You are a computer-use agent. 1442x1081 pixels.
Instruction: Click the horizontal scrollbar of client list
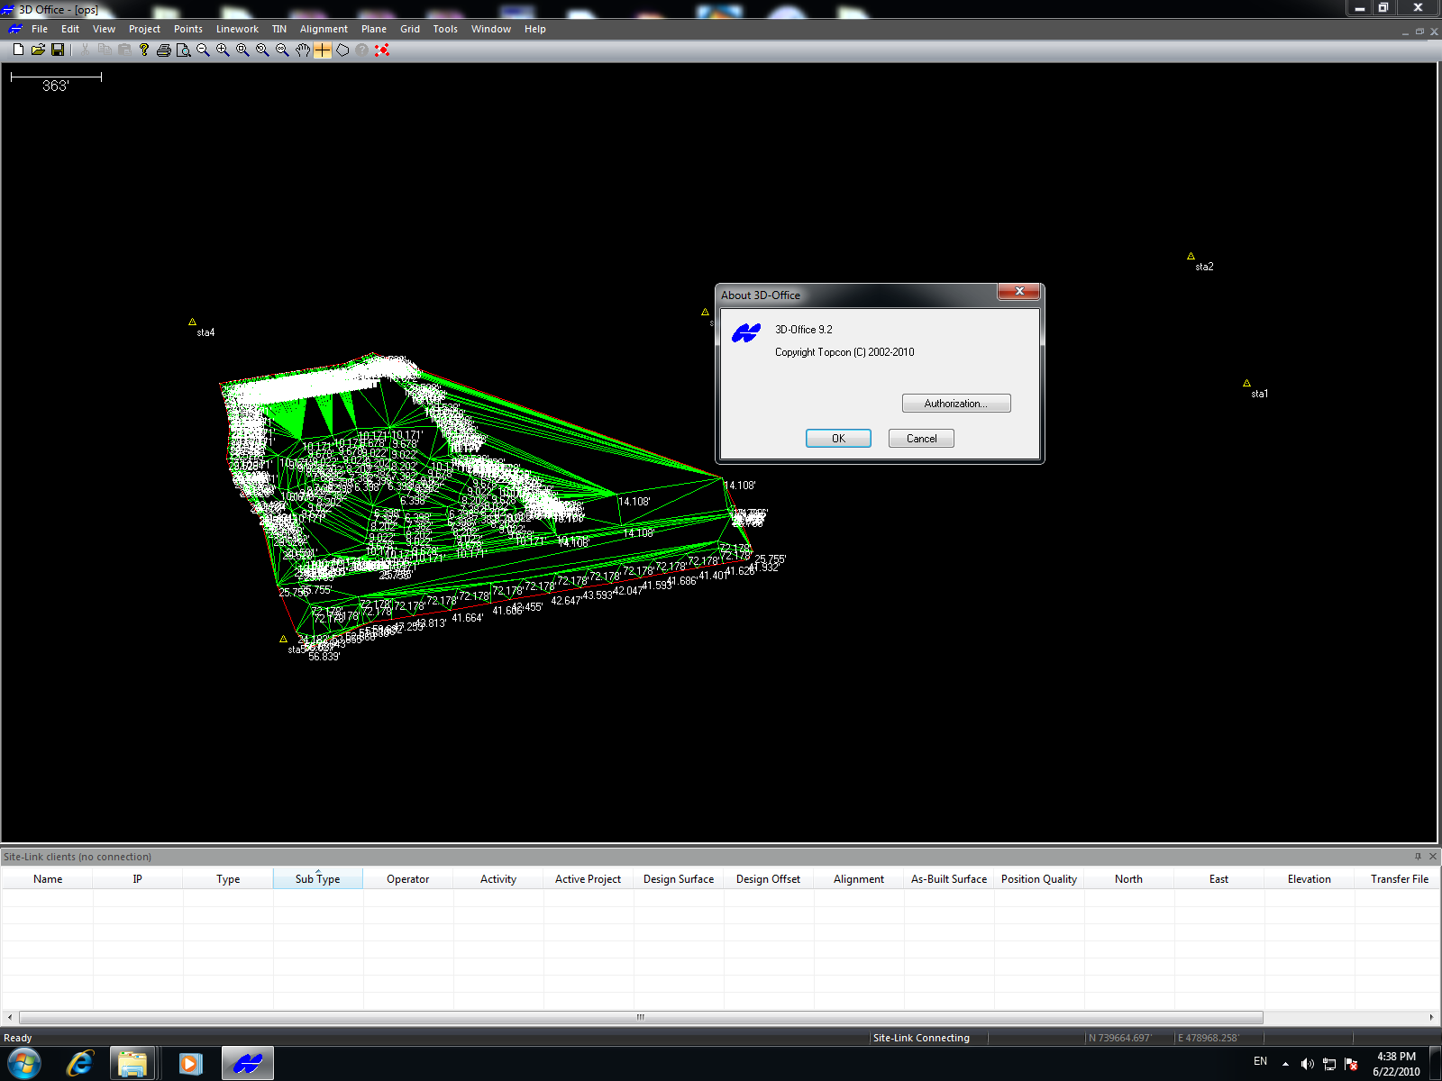click(641, 1017)
